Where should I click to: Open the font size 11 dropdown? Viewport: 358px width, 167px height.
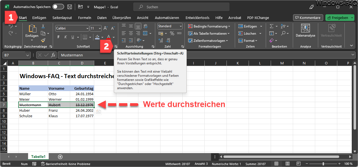pyautogui.click(x=100, y=28)
